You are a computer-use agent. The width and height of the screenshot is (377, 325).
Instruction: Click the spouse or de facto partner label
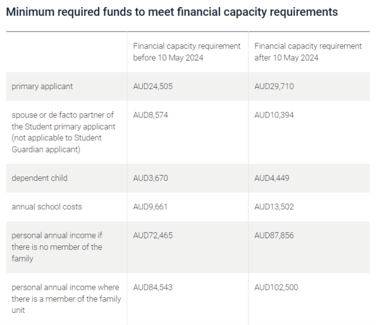tap(63, 132)
